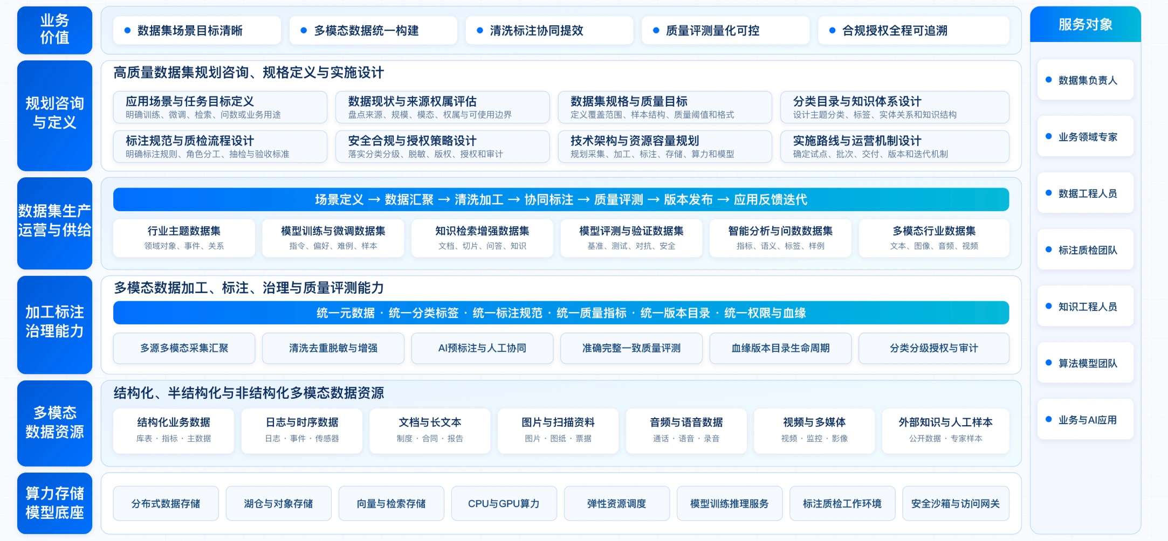Click heading 多模态数据加工、标注、治理与质量评测能力
Image resolution: width=1168 pixels, height=541 pixels.
[x=249, y=288]
